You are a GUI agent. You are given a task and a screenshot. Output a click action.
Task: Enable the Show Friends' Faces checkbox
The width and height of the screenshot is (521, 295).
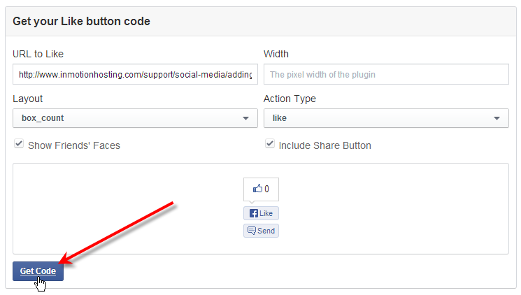[x=19, y=145]
